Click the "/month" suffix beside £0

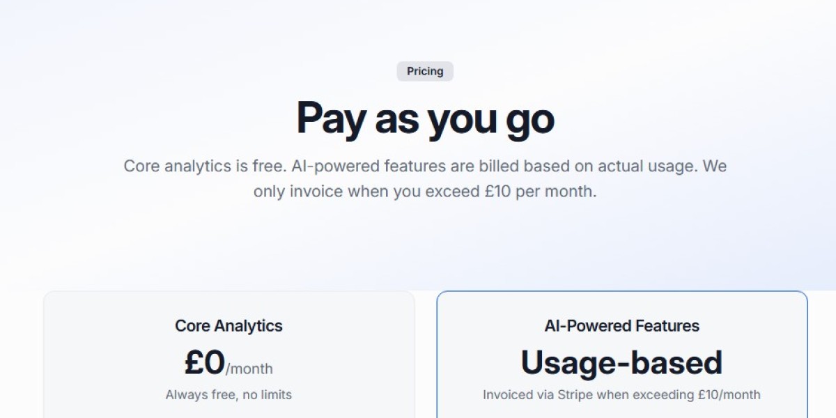pyautogui.click(x=249, y=369)
